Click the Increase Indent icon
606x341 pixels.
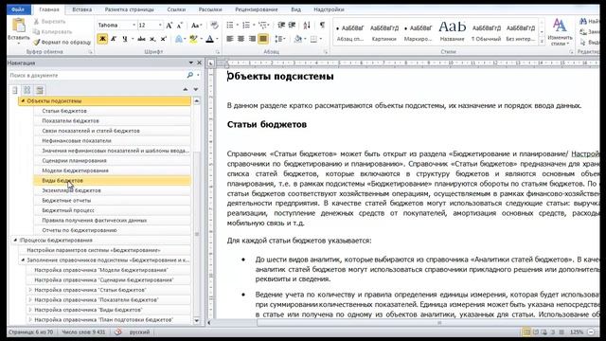pos(293,26)
